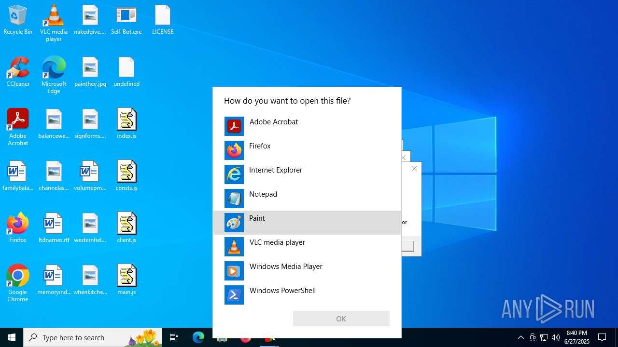Select consts.js on the desktop
This screenshot has height=347, width=618.
point(126,176)
